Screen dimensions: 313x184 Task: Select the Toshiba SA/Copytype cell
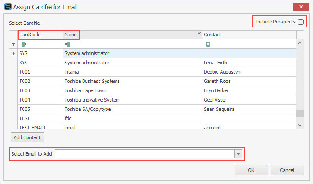point(132,109)
